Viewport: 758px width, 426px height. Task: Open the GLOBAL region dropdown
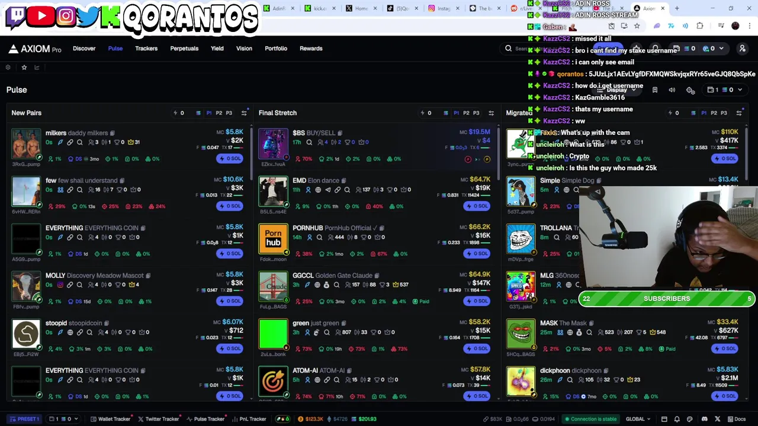[638, 419]
